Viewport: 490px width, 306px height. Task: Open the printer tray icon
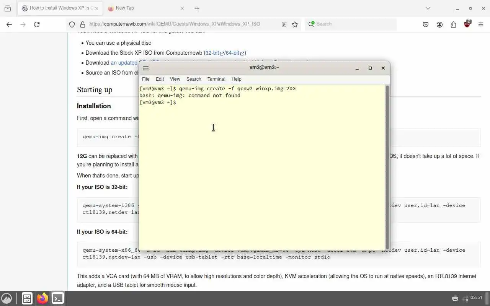coord(455,298)
